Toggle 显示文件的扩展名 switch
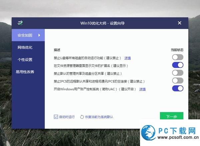The width and height of the screenshot is (200, 146). click(x=178, y=65)
